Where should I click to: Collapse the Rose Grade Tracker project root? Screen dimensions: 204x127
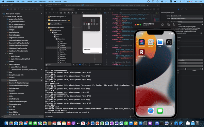(x=2, y=14)
